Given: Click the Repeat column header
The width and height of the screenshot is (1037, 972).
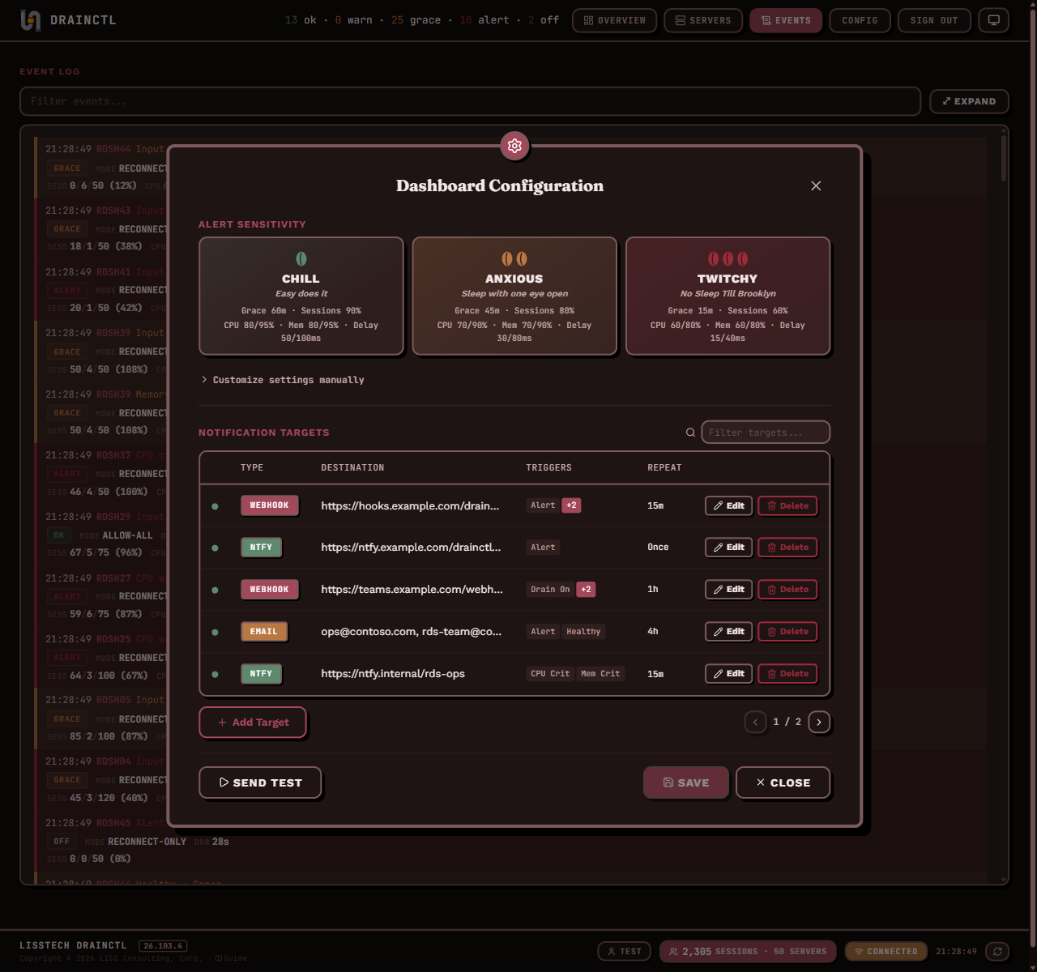Looking at the screenshot, I should coord(664,467).
